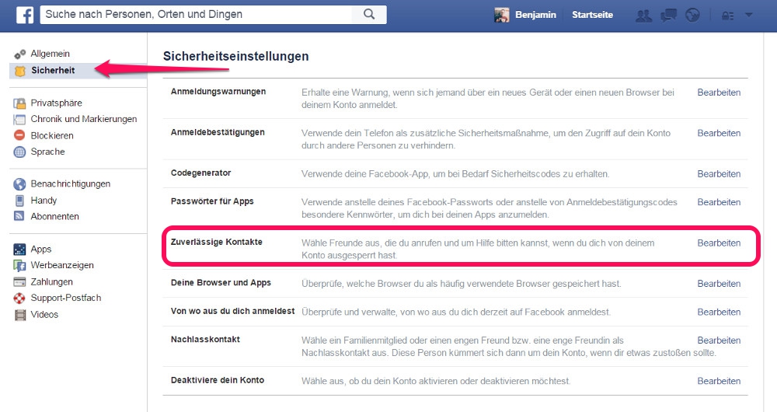Open the notifications globe icon
The image size is (777, 412).
pyautogui.click(x=692, y=16)
